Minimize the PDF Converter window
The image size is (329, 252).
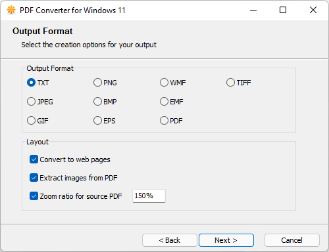[x=253, y=10]
